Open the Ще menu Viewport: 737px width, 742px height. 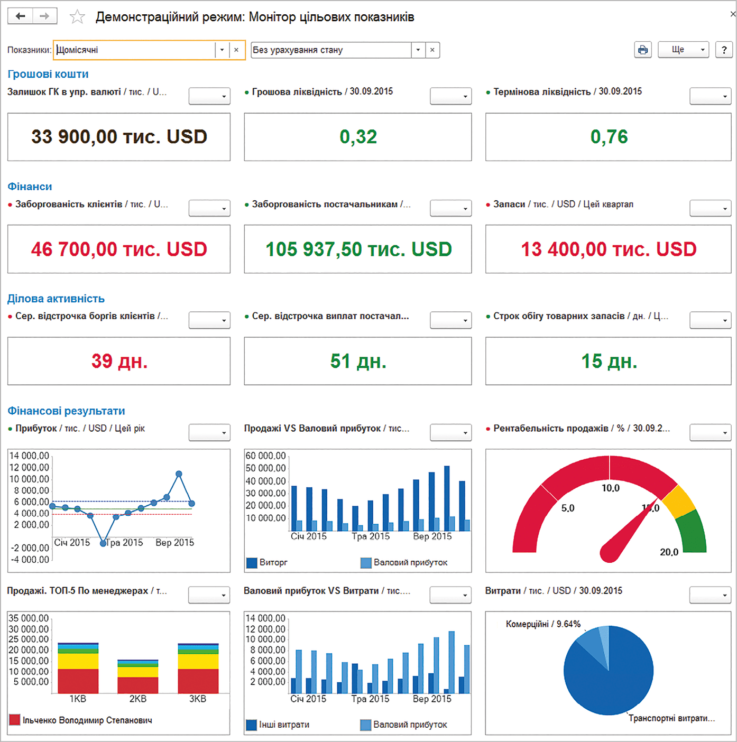click(x=683, y=50)
